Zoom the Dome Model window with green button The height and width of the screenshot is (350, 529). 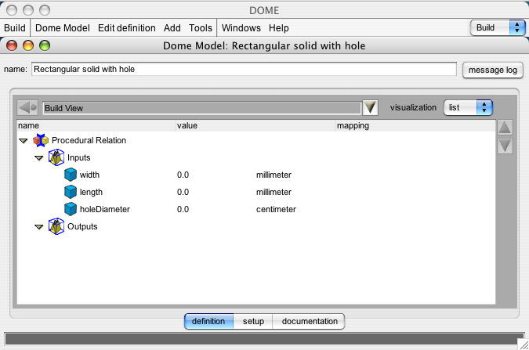[45, 45]
